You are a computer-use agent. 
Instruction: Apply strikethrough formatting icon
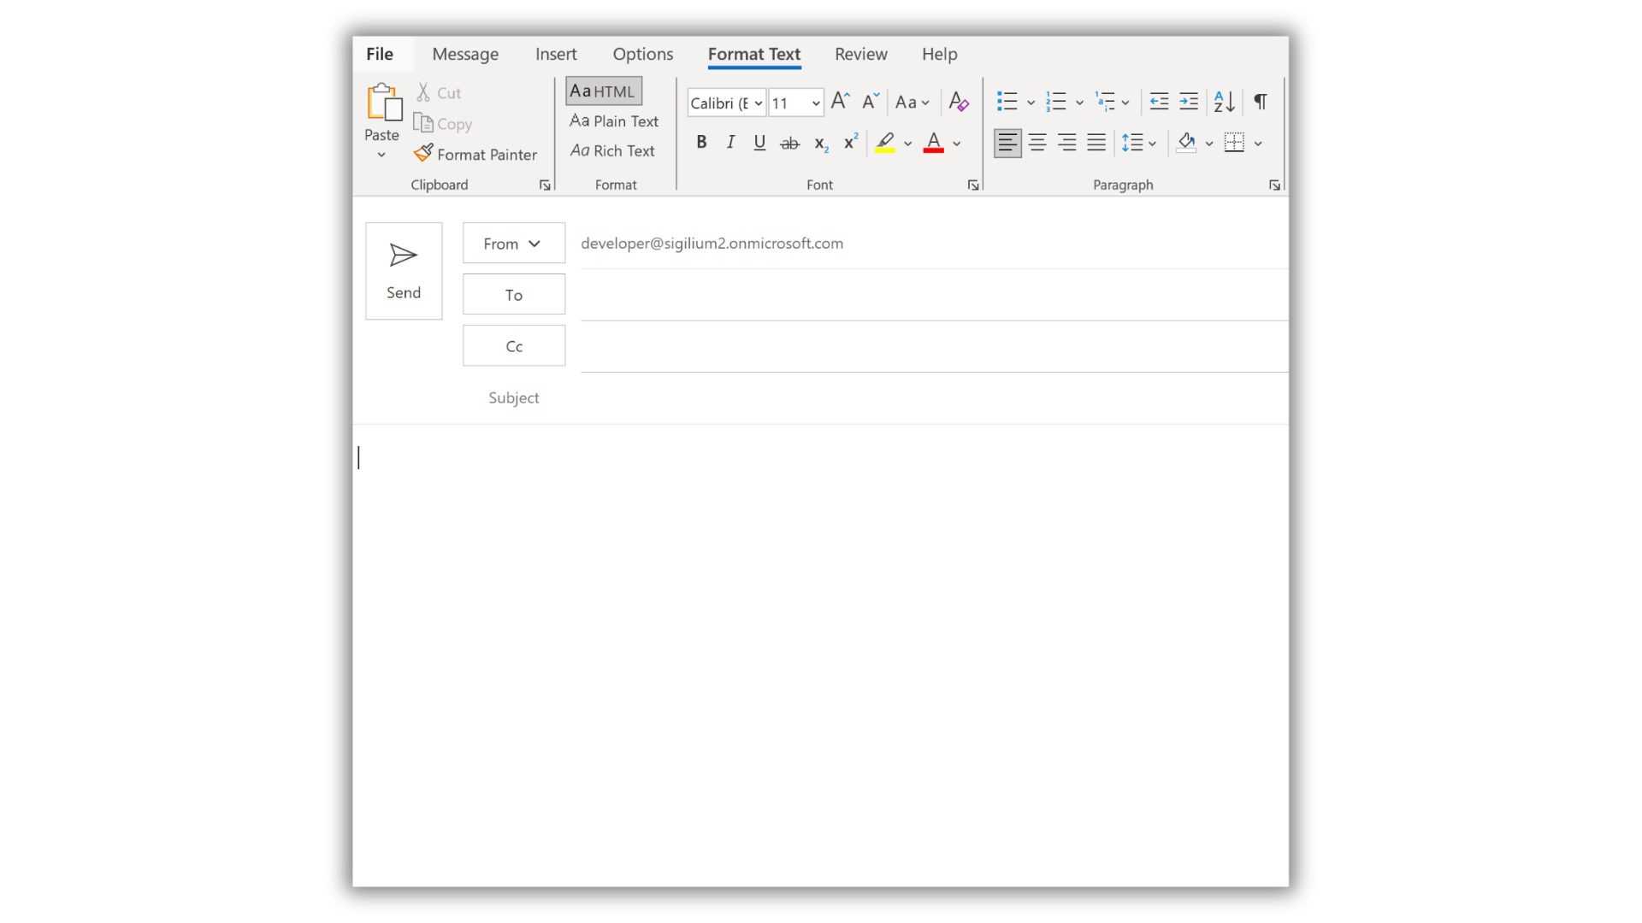click(x=789, y=143)
